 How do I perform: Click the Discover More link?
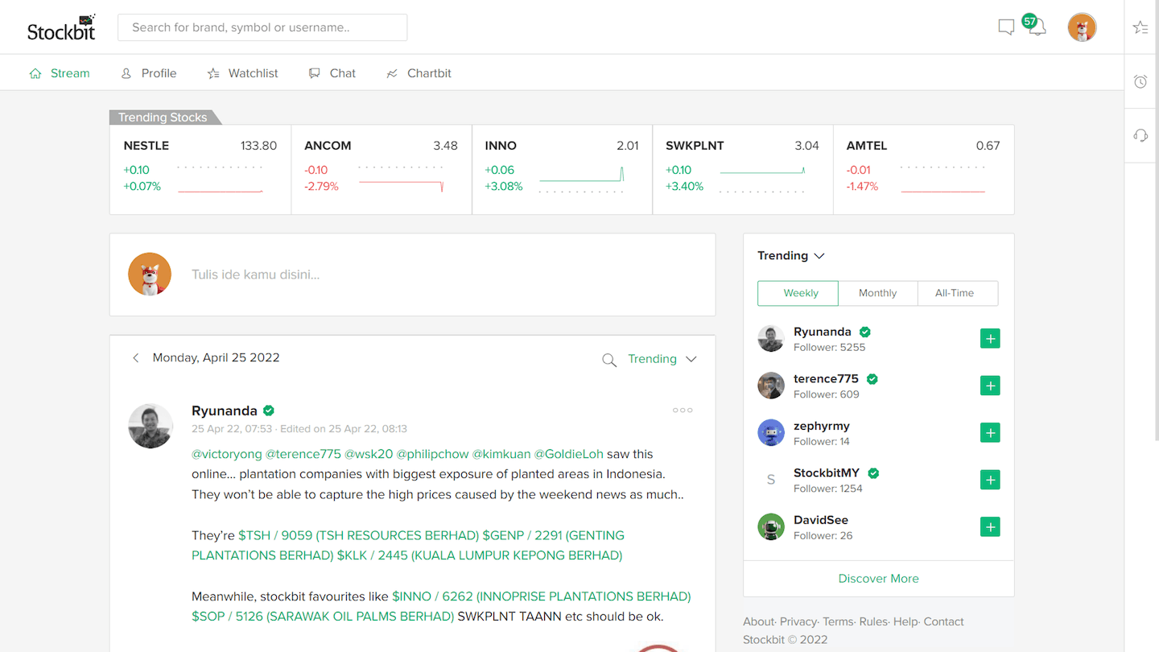[878, 578]
